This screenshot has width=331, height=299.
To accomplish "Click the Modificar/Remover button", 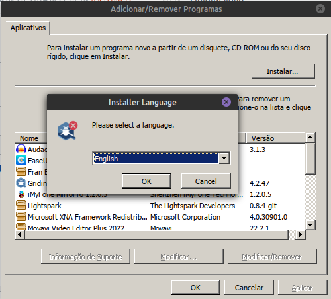I will 272,257.
